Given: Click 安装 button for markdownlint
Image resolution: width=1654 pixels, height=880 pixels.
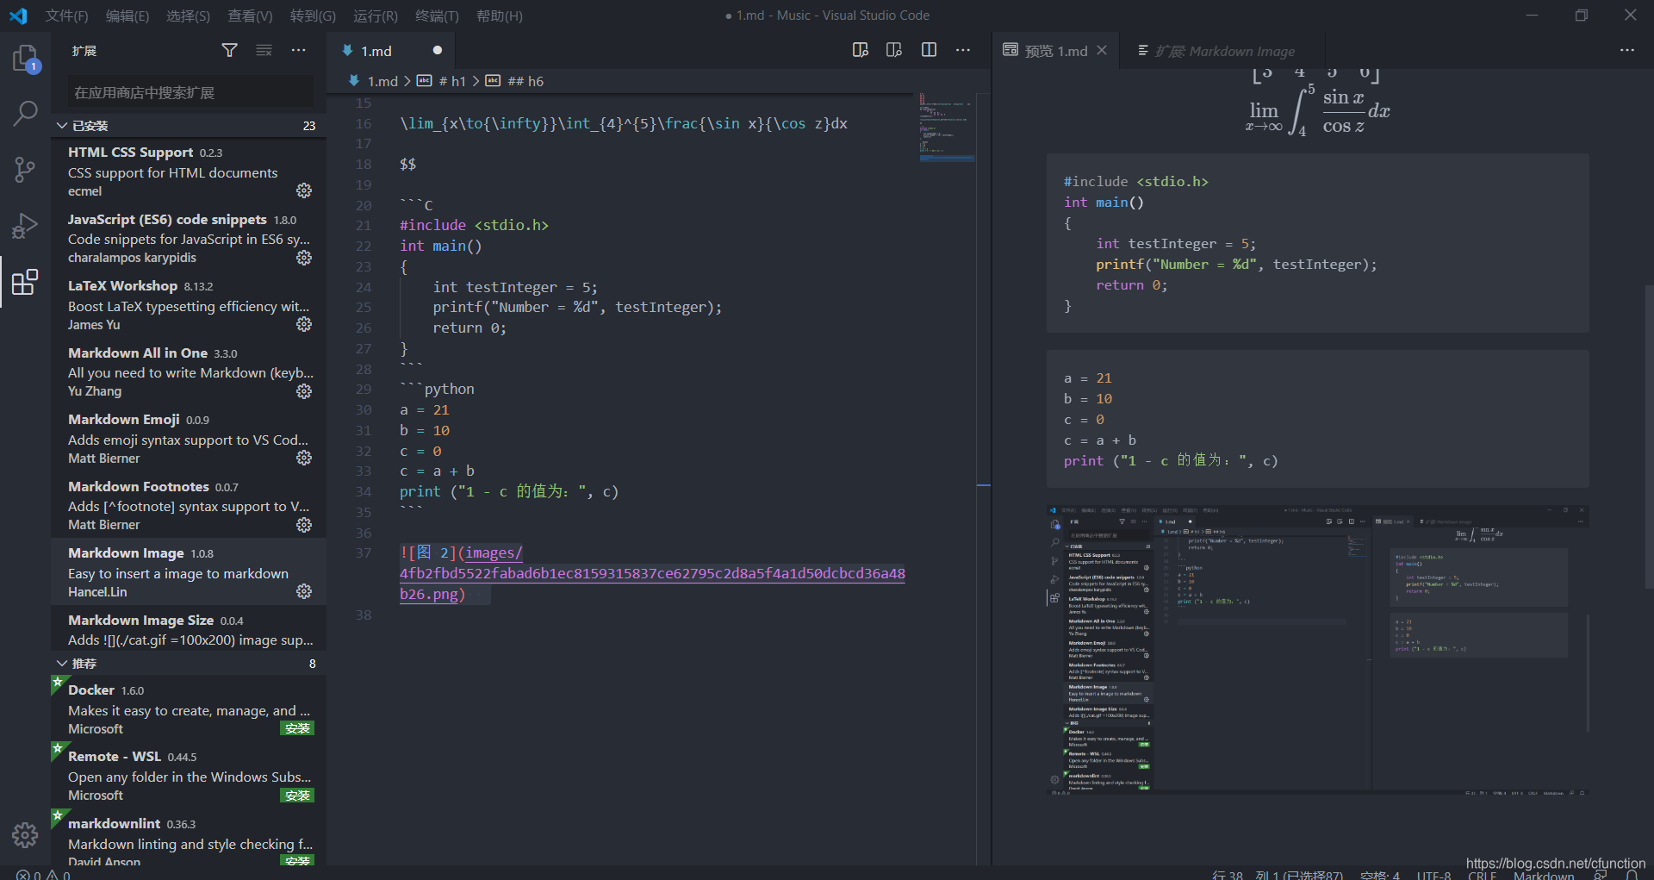Looking at the screenshot, I should 297,860.
